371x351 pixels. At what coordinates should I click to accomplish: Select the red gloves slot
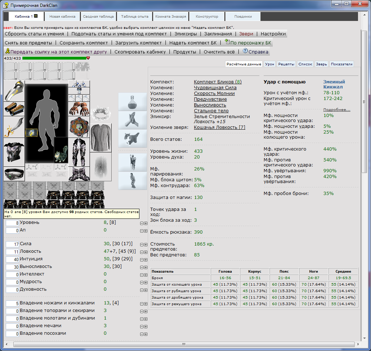pyautogui.click(x=79, y=109)
